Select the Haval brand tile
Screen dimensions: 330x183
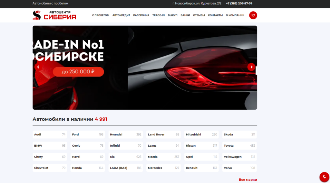pyautogui.click(x=88, y=157)
